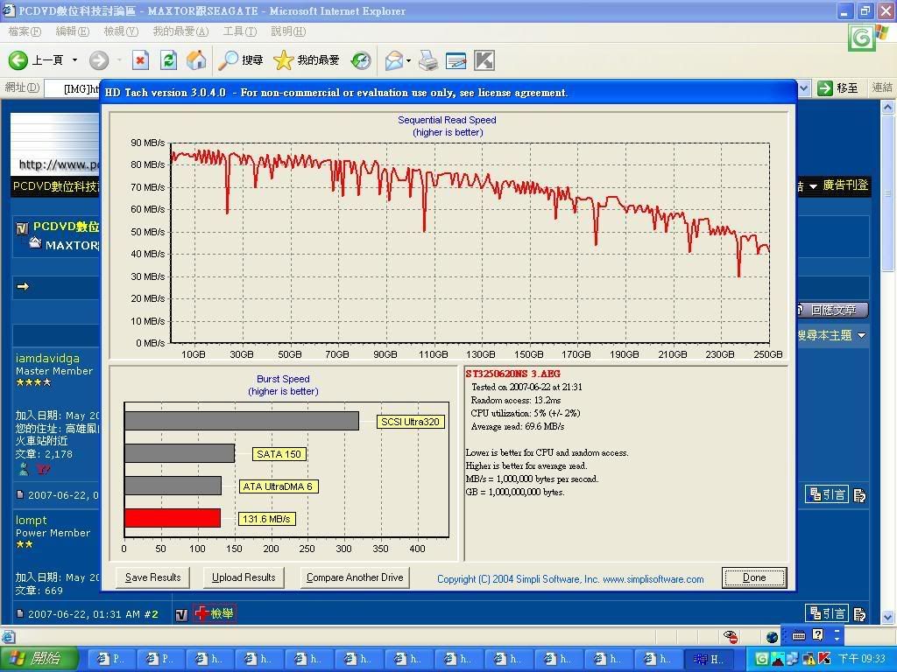Click the 'Average read: 69.6 MB/s' line

518,426
